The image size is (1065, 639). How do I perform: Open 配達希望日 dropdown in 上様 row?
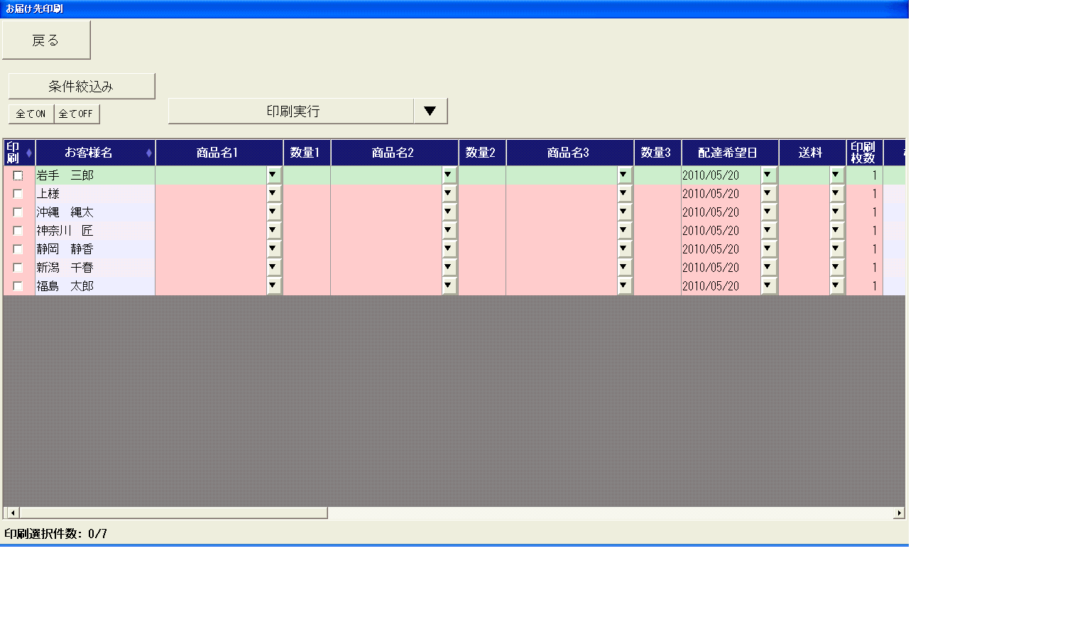point(768,193)
